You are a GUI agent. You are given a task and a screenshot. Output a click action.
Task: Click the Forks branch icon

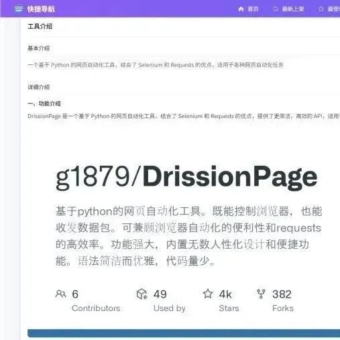tap(261, 294)
